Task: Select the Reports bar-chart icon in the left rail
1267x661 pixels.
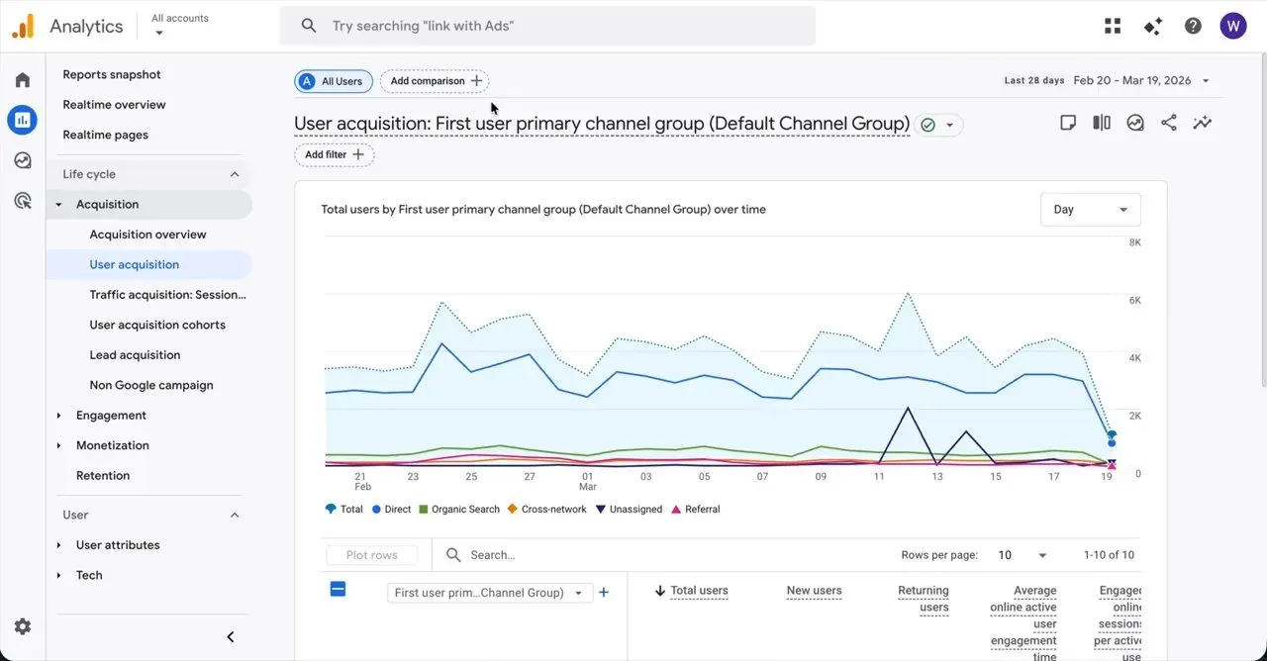Action: (x=22, y=121)
